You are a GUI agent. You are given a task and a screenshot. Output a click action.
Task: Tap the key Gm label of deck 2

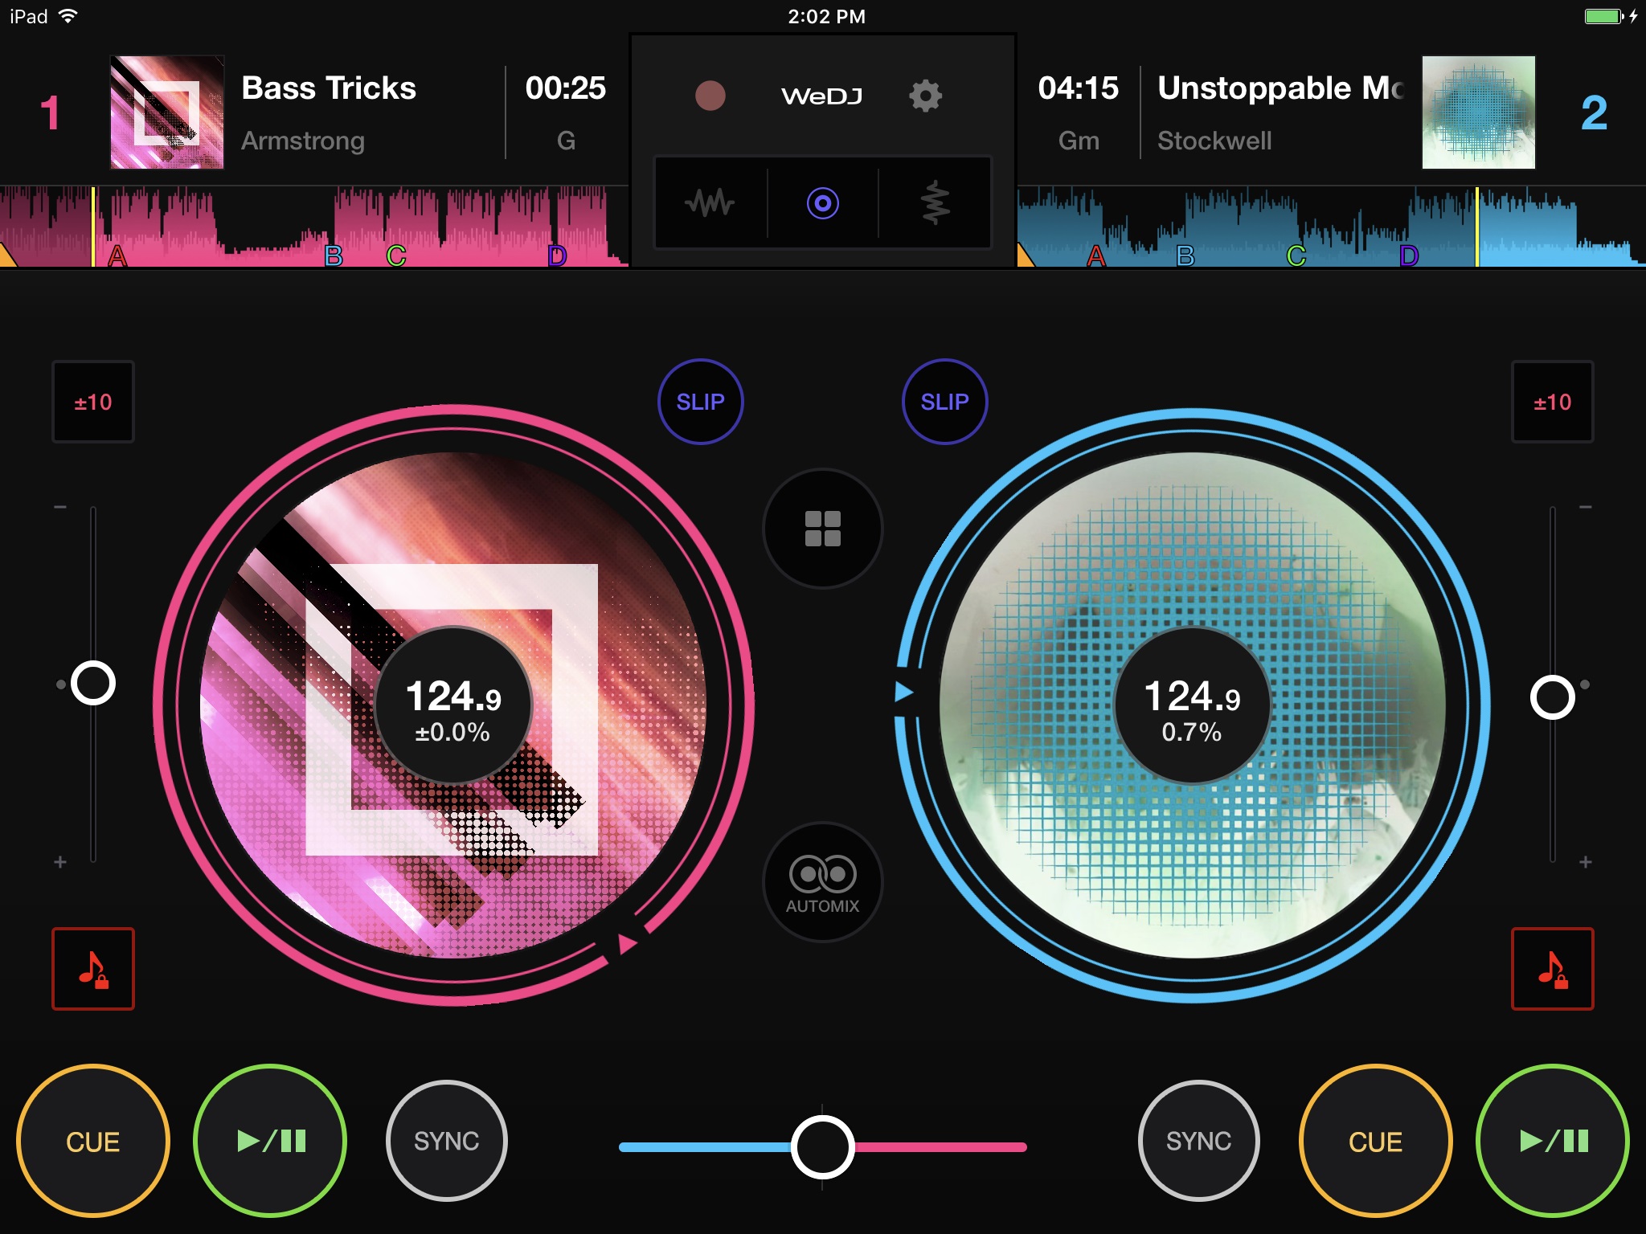point(1079,141)
